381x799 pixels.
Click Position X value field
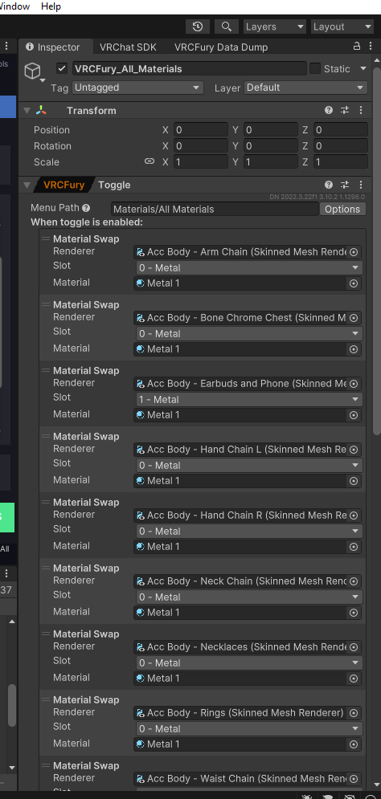(200, 130)
